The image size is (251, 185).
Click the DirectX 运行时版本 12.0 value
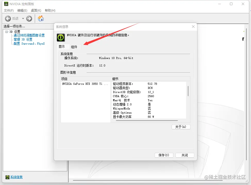click(102, 65)
